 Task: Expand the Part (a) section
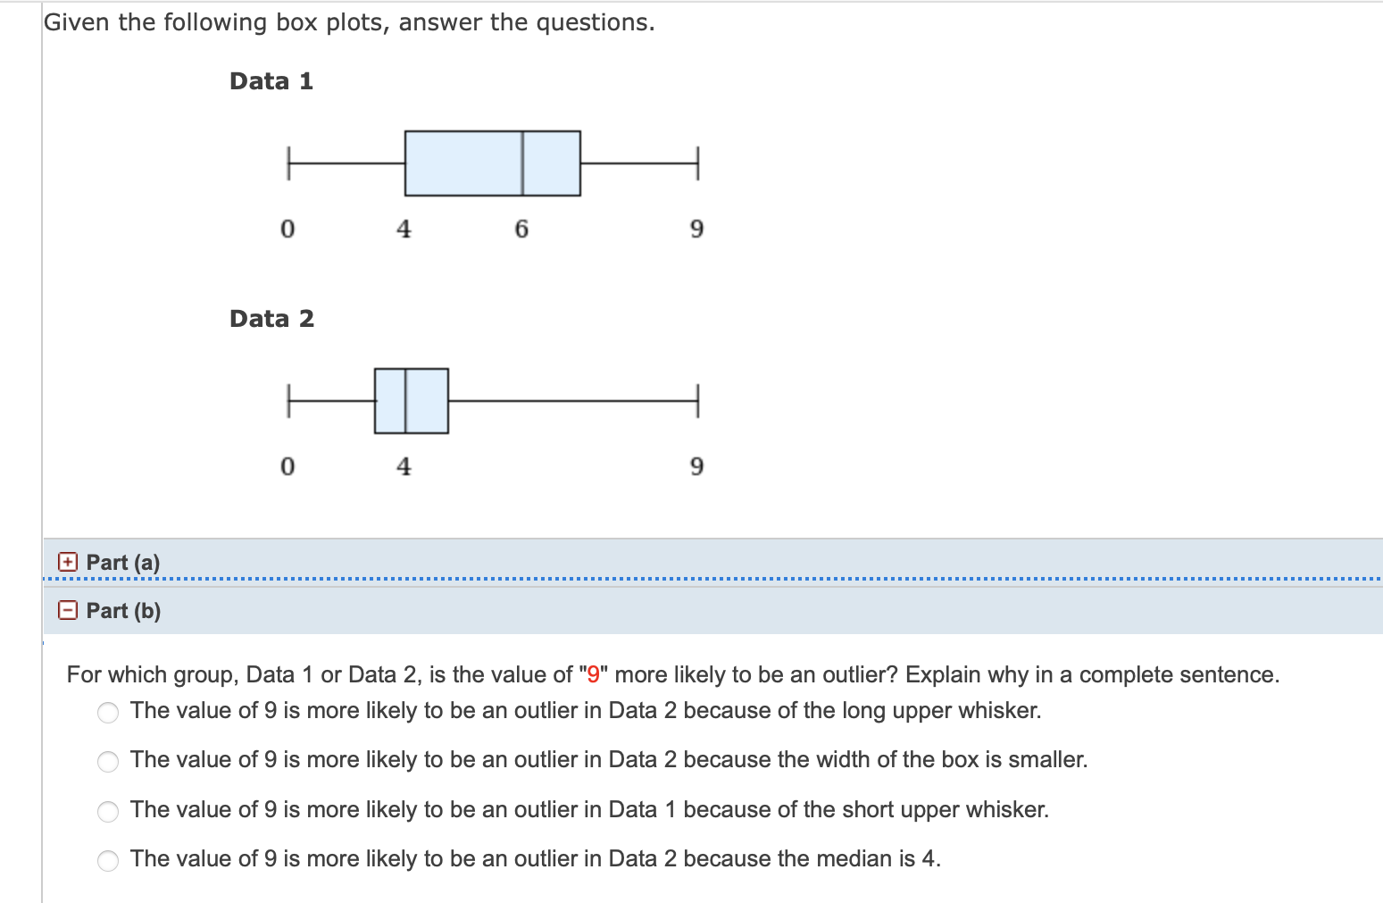tap(122, 562)
